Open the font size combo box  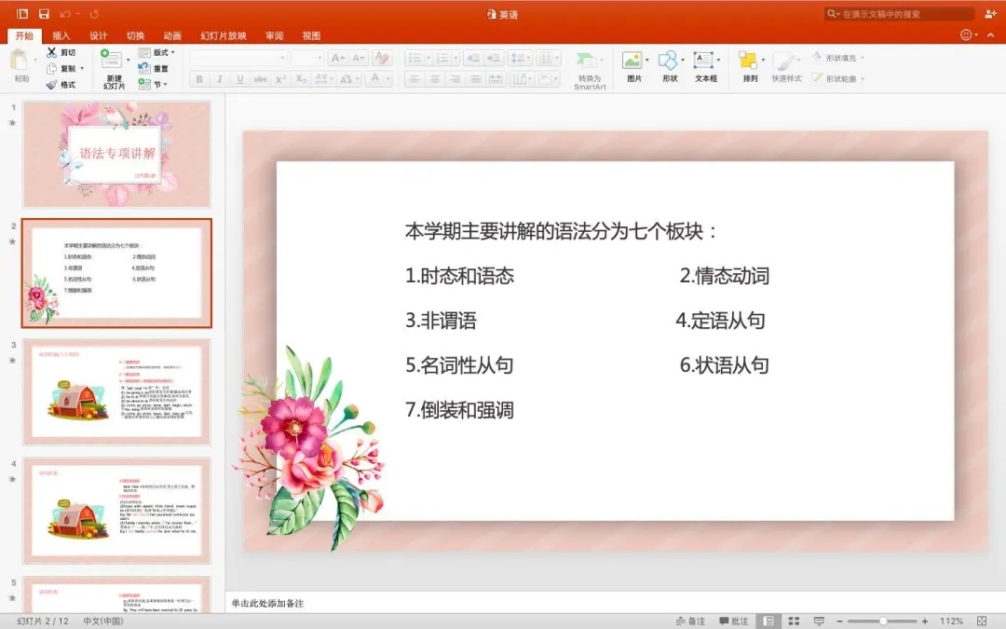coord(306,58)
